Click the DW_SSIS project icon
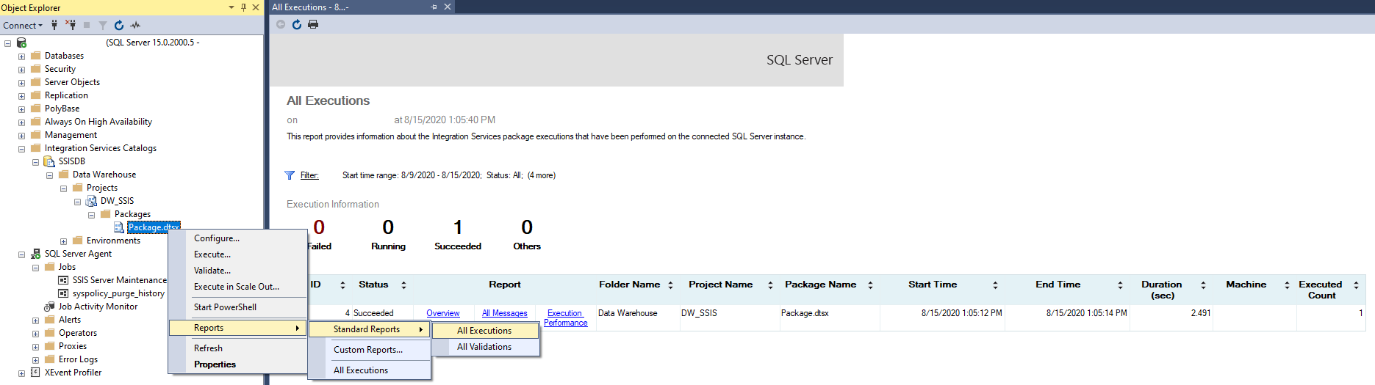The width and height of the screenshot is (1375, 385). [91, 201]
